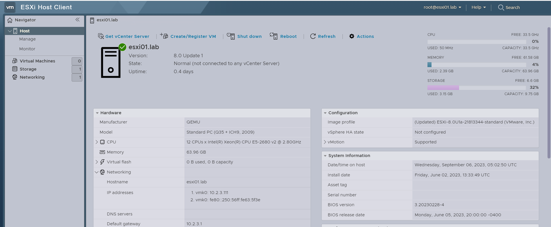
Task: Click the Networking icon in Hardware panel
Action: pos(102,172)
